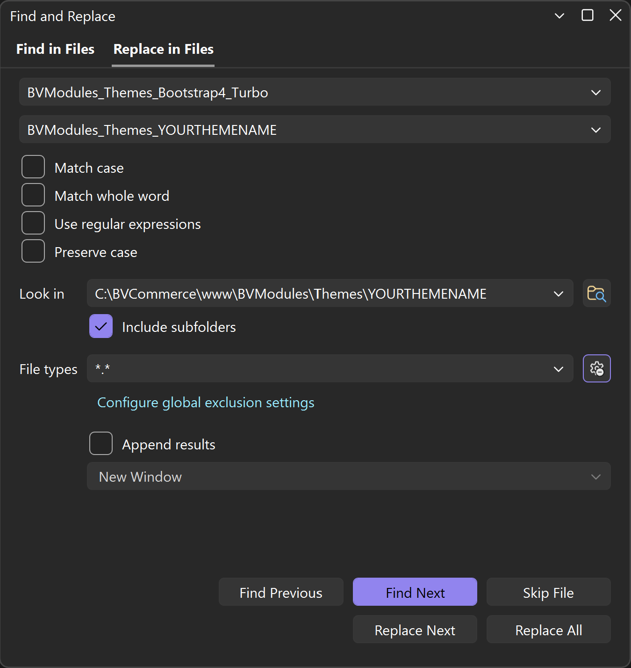This screenshot has width=631, height=668.
Task: Close the Find and Replace dialog
Action: pyautogui.click(x=616, y=15)
